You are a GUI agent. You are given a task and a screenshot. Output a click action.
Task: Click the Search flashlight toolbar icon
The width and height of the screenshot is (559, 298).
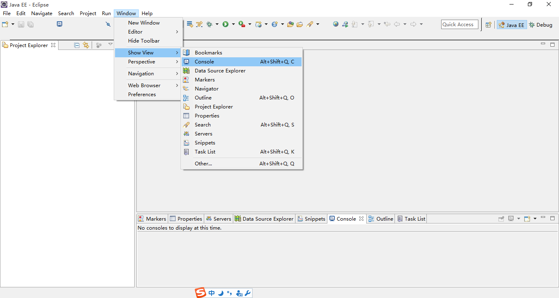tap(310, 25)
